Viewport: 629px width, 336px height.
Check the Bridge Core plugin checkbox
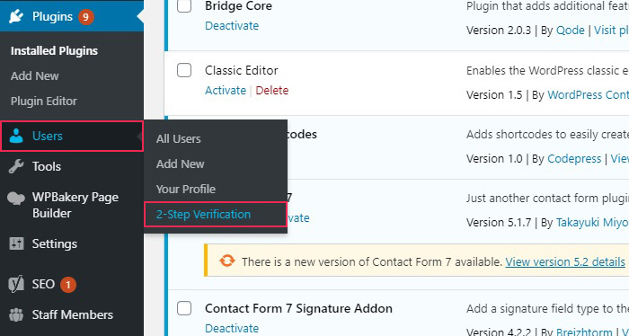184,5
